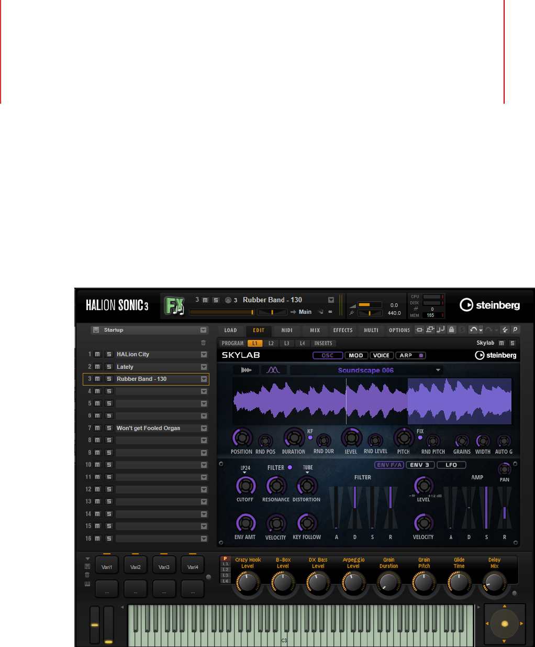Image resolution: width=535 pixels, height=647 pixels.
Task: Open the VOICE page button
Action: (x=381, y=355)
